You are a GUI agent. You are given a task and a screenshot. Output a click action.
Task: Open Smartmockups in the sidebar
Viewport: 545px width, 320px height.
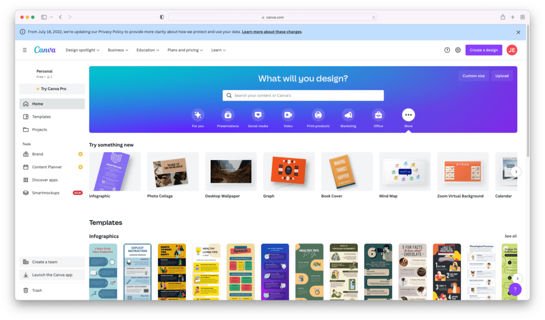[x=52, y=193]
